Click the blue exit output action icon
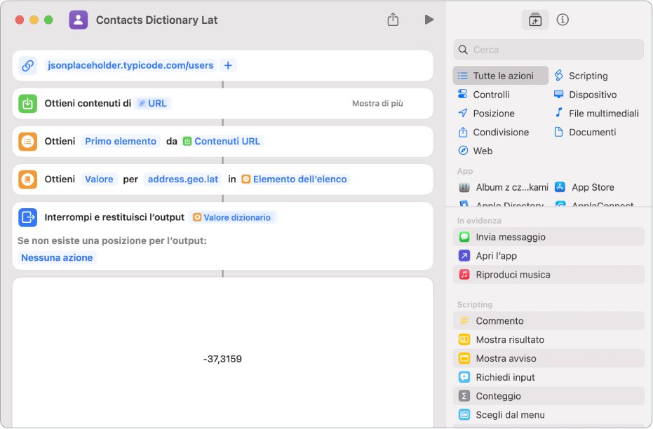Screen dimensions: 653x429 [28, 217]
